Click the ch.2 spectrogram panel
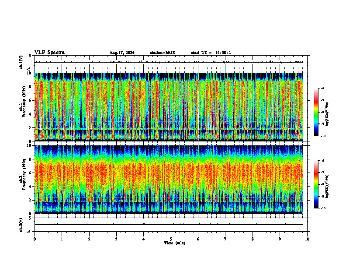This screenshot has width=346, height=268. point(169,180)
